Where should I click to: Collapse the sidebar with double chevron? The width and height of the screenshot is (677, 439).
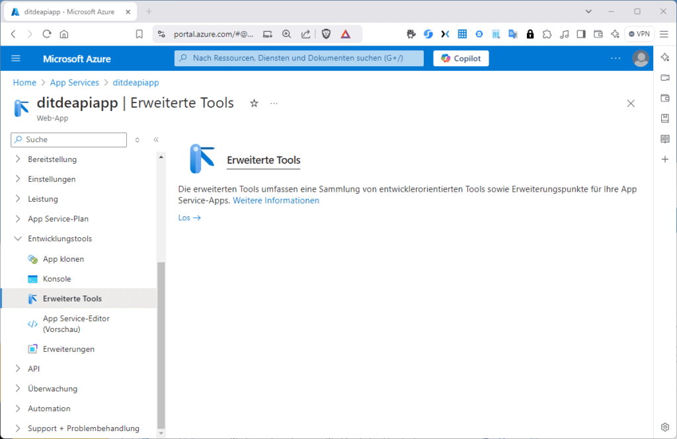click(x=156, y=140)
